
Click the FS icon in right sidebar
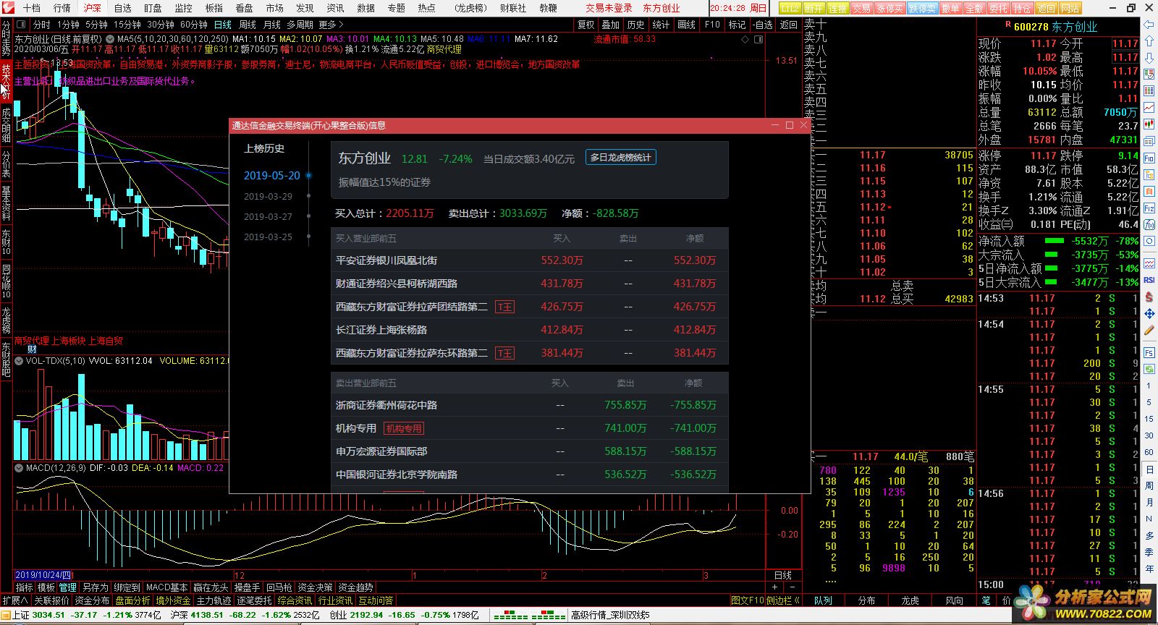click(1149, 352)
